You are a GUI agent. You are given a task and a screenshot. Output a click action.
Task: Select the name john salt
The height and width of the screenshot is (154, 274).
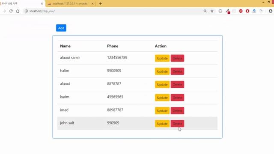click(x=67, y=123)
